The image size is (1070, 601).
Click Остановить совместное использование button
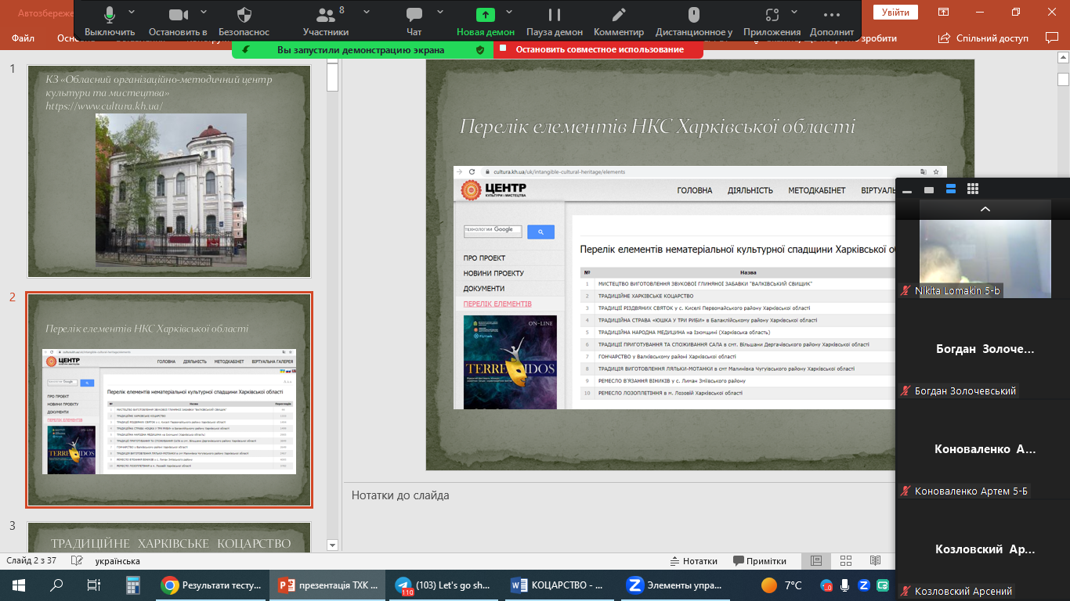tap(598, 49)
